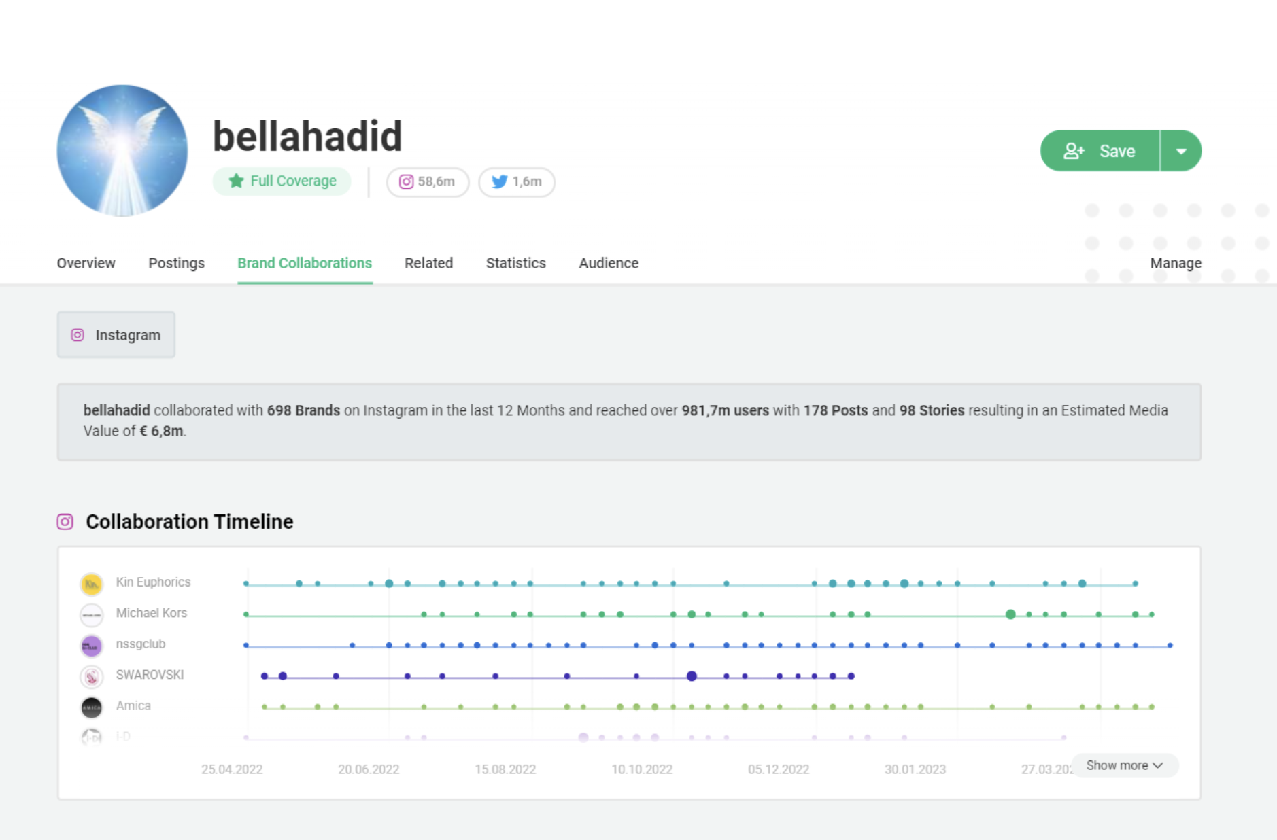
Task: Open the Audience tab
Action: point(608,263)
